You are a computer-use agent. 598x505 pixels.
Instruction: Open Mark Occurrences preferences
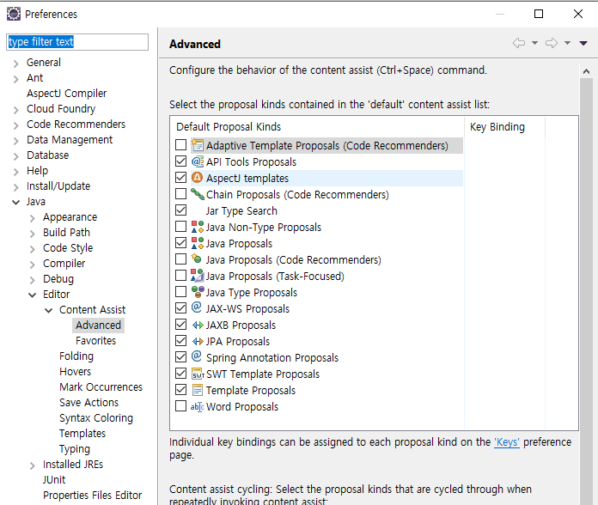(x=101, y=386)
